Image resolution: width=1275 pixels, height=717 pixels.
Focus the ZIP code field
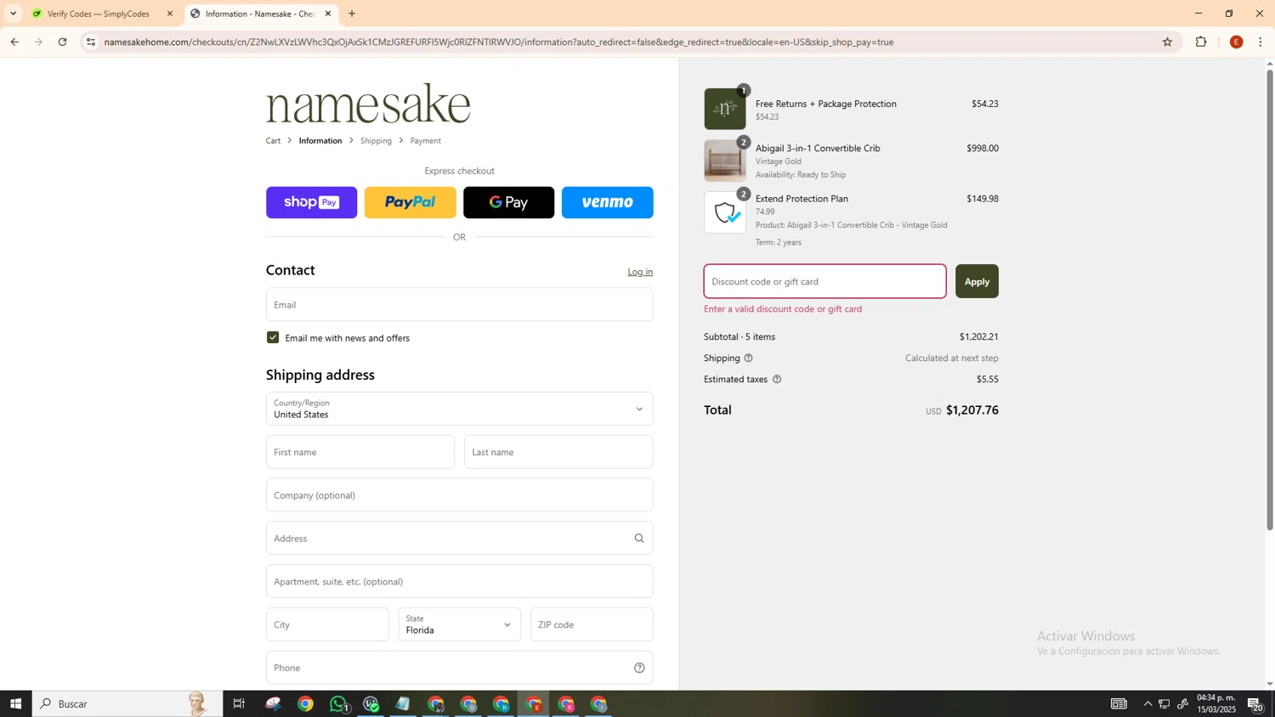point(592,624)
